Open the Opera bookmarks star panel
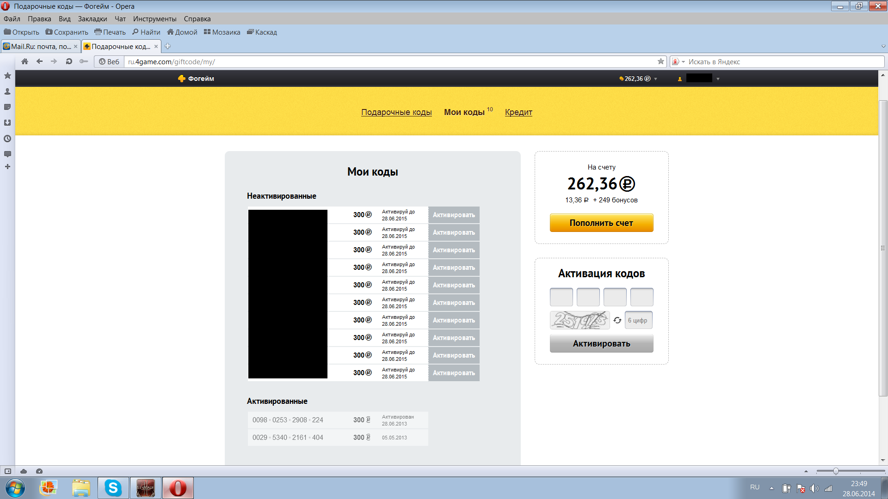Screen dimensions: 888x499 click(7, 75)
